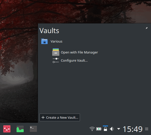Pin the Vaults popup open
Viewport: 151px width, 135px height.
click(146, 28)
